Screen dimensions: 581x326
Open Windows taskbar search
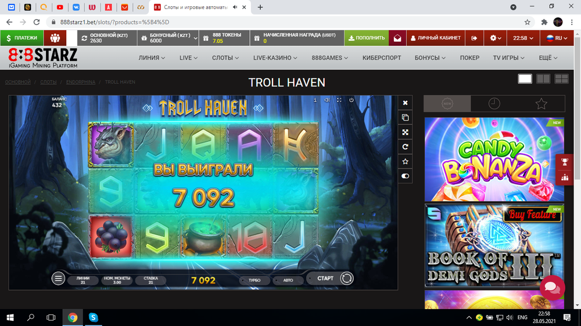(x=31, y=317)
